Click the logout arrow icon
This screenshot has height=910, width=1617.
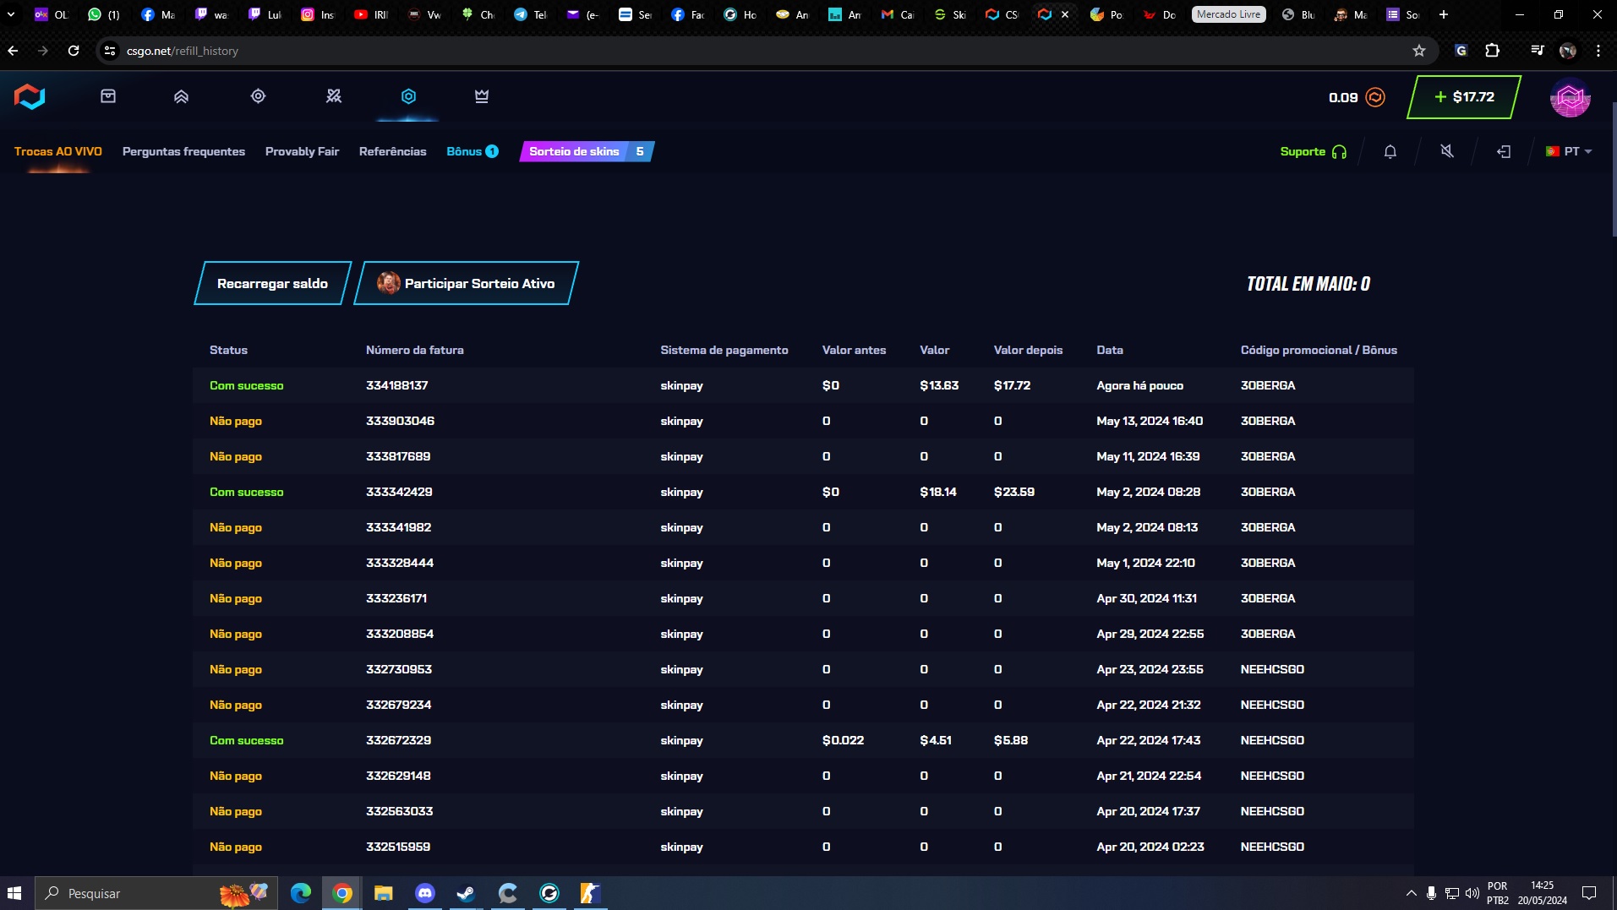1504,152
